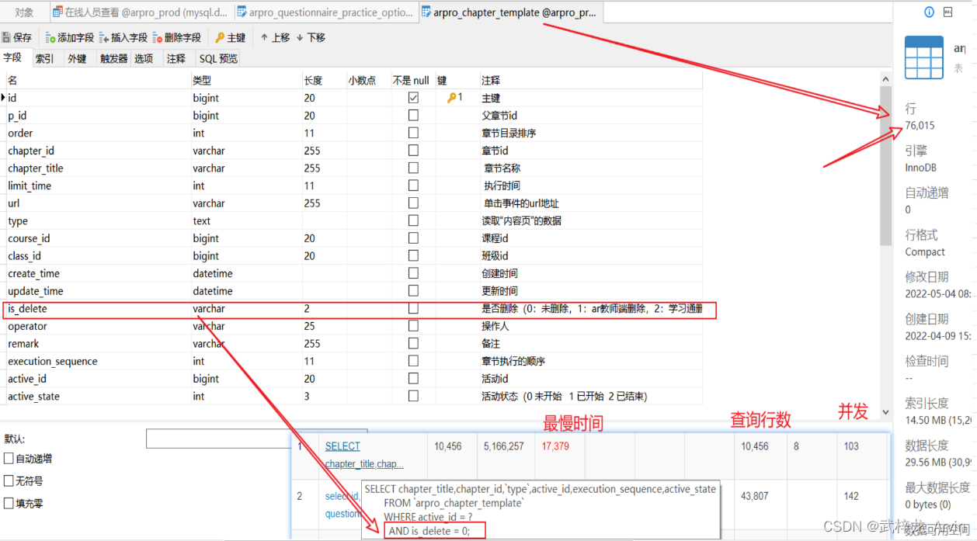This screenshot has width=977, height=541.
Task: Set primary key with 主键 key icon
Action: [220, 37]
